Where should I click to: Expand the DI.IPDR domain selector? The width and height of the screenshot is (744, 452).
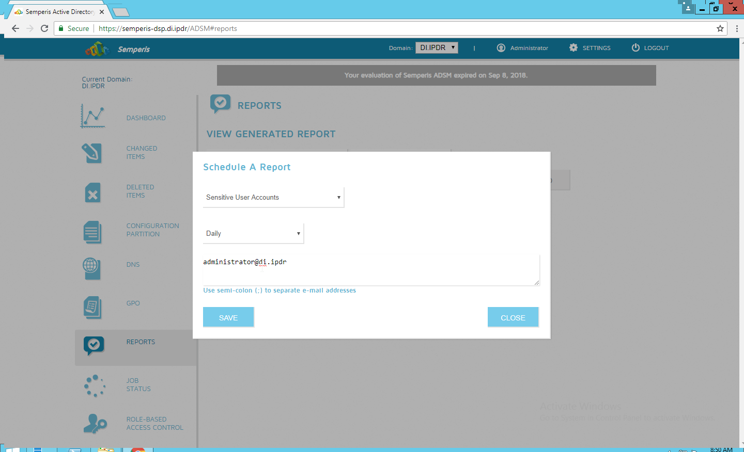437,48
